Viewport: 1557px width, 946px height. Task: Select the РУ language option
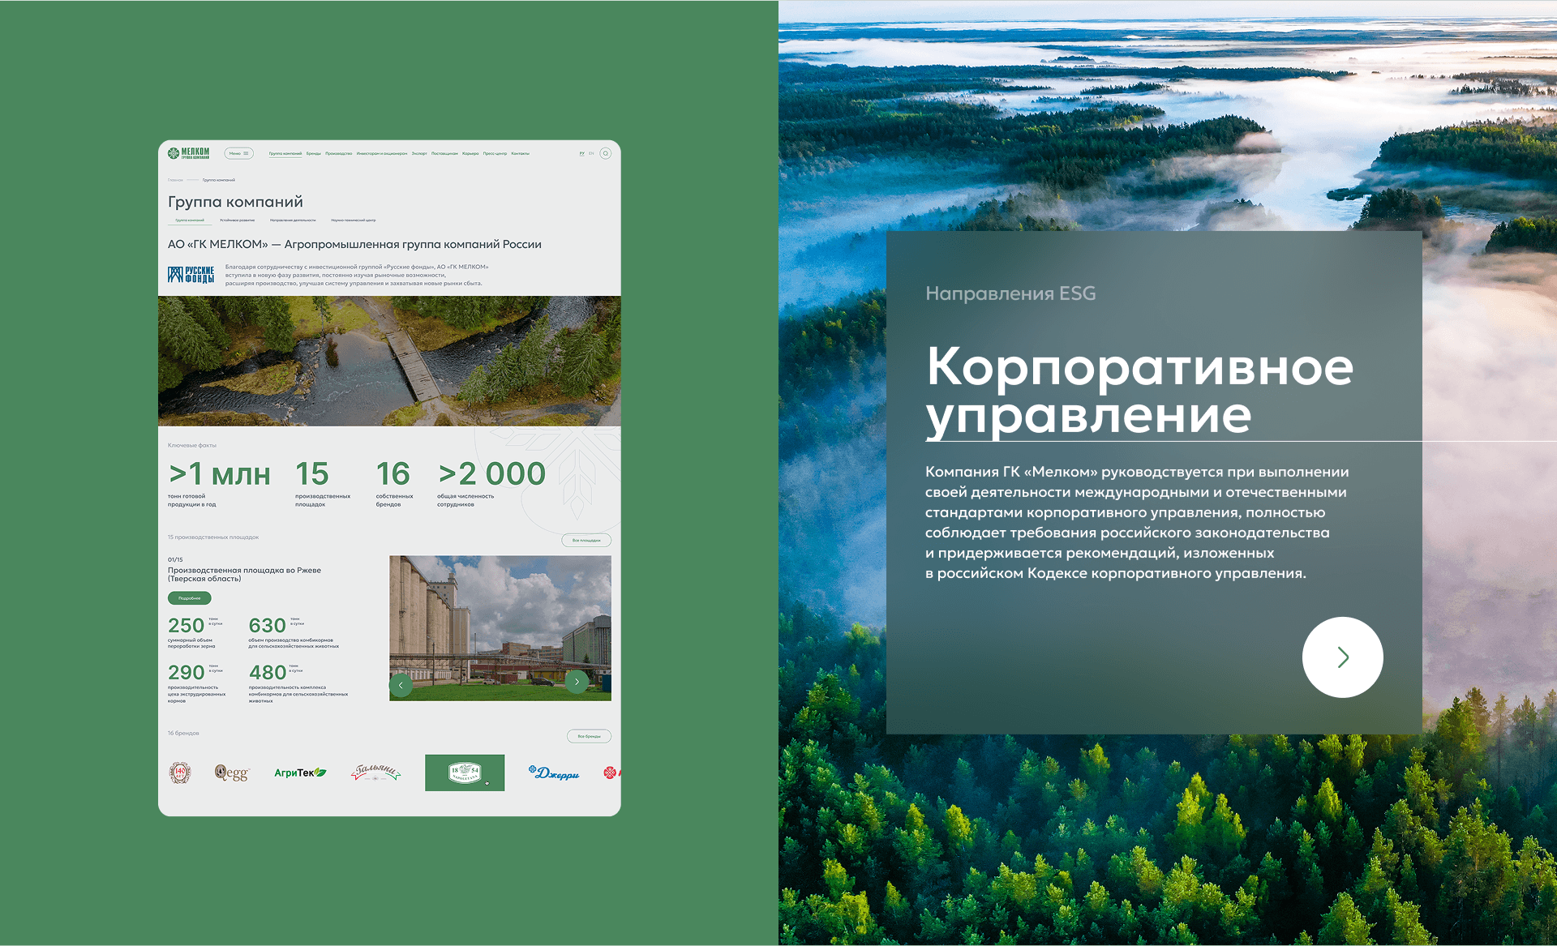(x=581, y=153)
